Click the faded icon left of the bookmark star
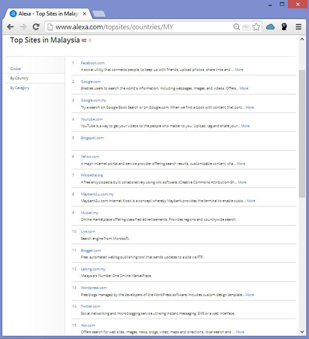 246,27
